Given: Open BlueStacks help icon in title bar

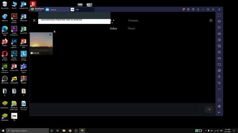Looking at the screenshot, I should pos(193,9).
